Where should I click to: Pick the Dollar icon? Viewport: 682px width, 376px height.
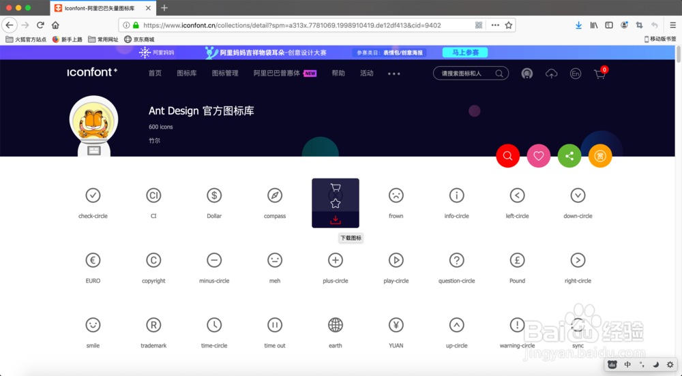(214, 195)
